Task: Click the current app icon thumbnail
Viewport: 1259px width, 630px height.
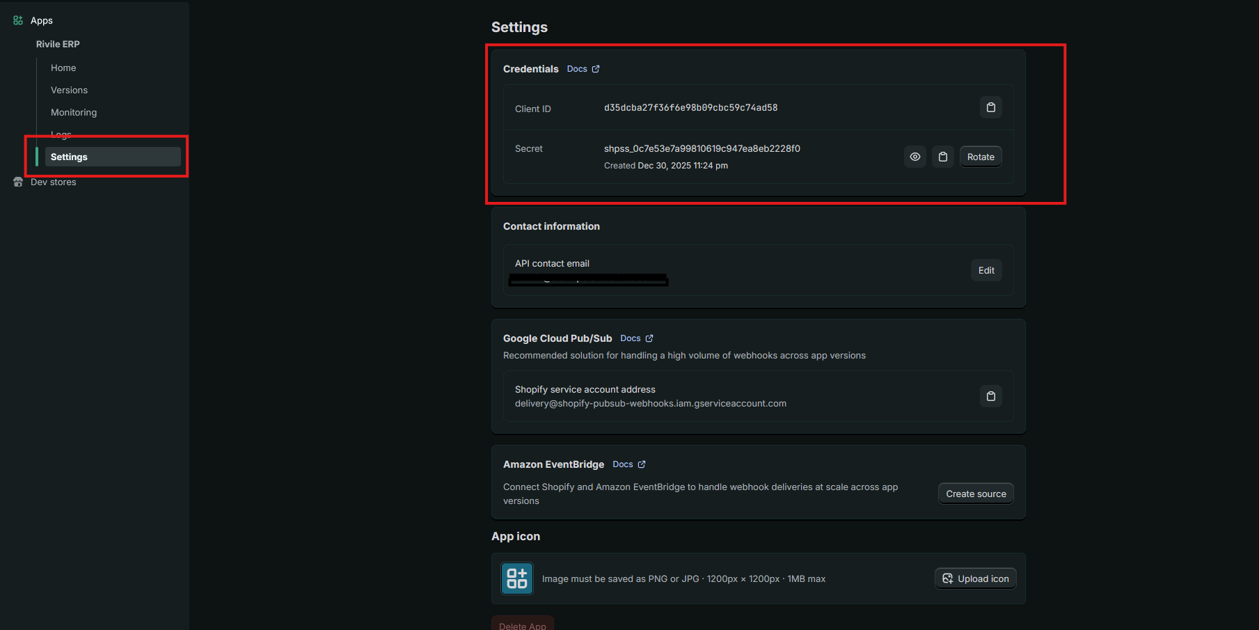Action: 517,578
